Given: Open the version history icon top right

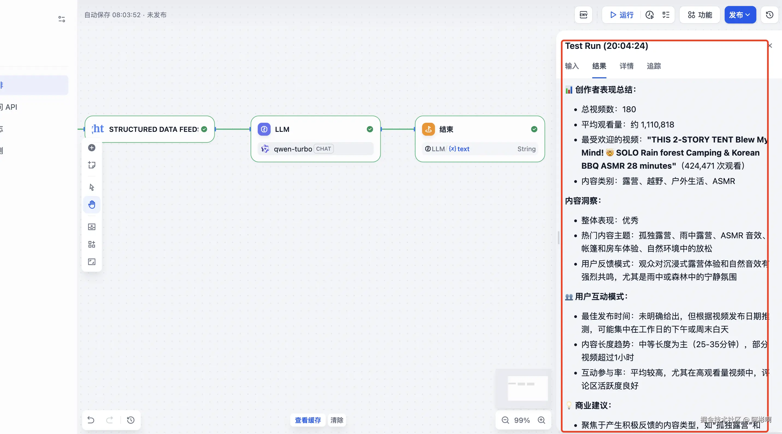Looking at the screenshot, I should [769, 15].
